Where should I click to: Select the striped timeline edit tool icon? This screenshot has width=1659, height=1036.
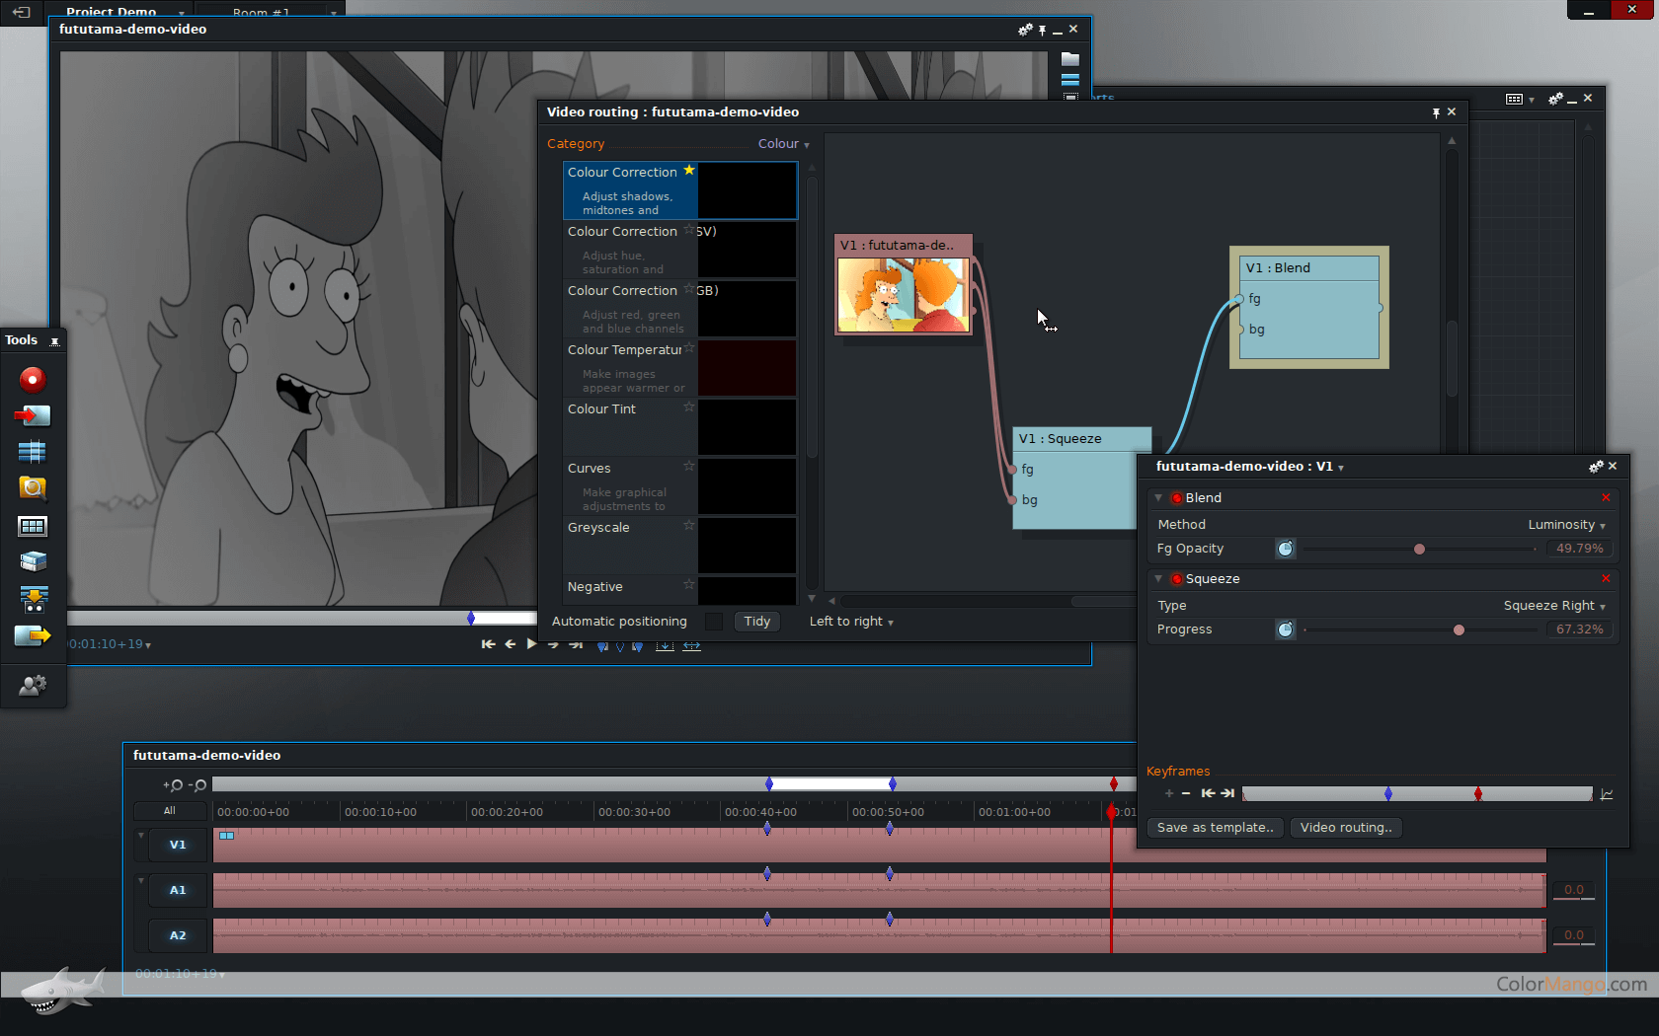point(33,452)
